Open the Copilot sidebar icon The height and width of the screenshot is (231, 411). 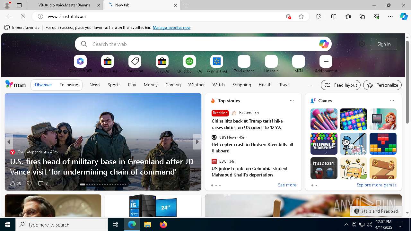click(x=404, y=16)
